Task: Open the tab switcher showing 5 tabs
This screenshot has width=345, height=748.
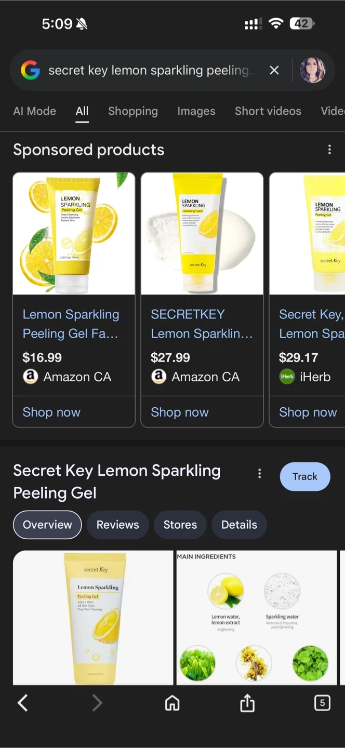Action: [x=322, y=703]
